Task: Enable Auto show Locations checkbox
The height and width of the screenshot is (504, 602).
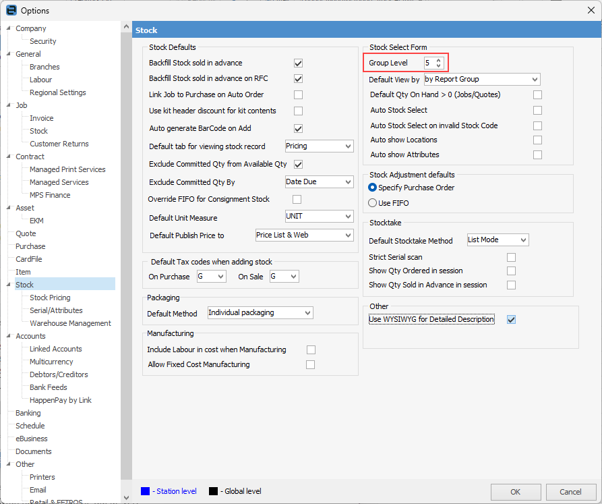Action: click(x=537, y=140)
